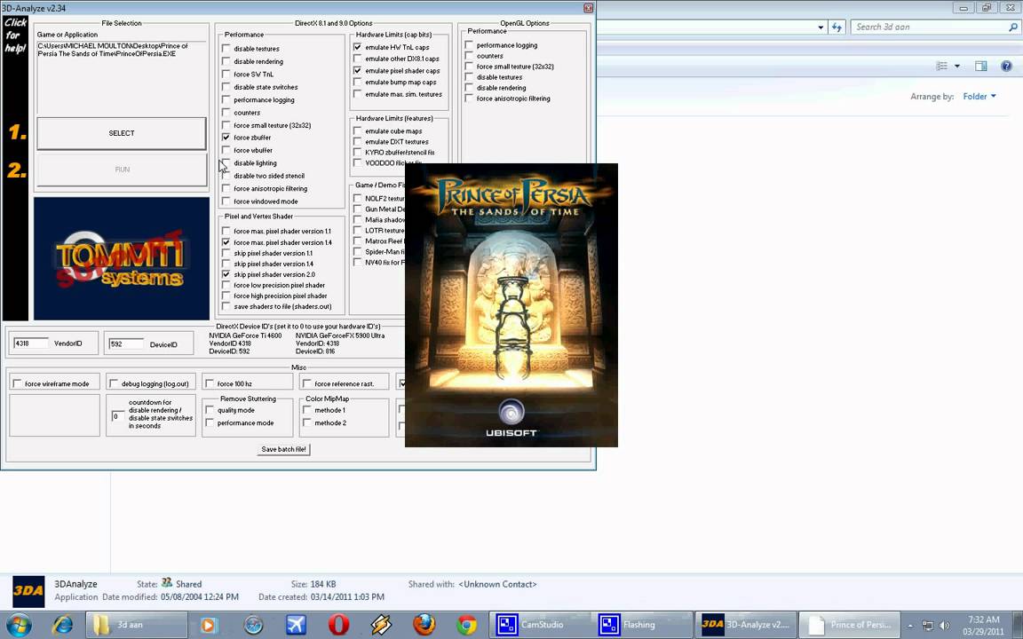The height and width of the screenshot is (639, 1023).
Task: Click the countdown seconds input field
Action: pos(117,416)
